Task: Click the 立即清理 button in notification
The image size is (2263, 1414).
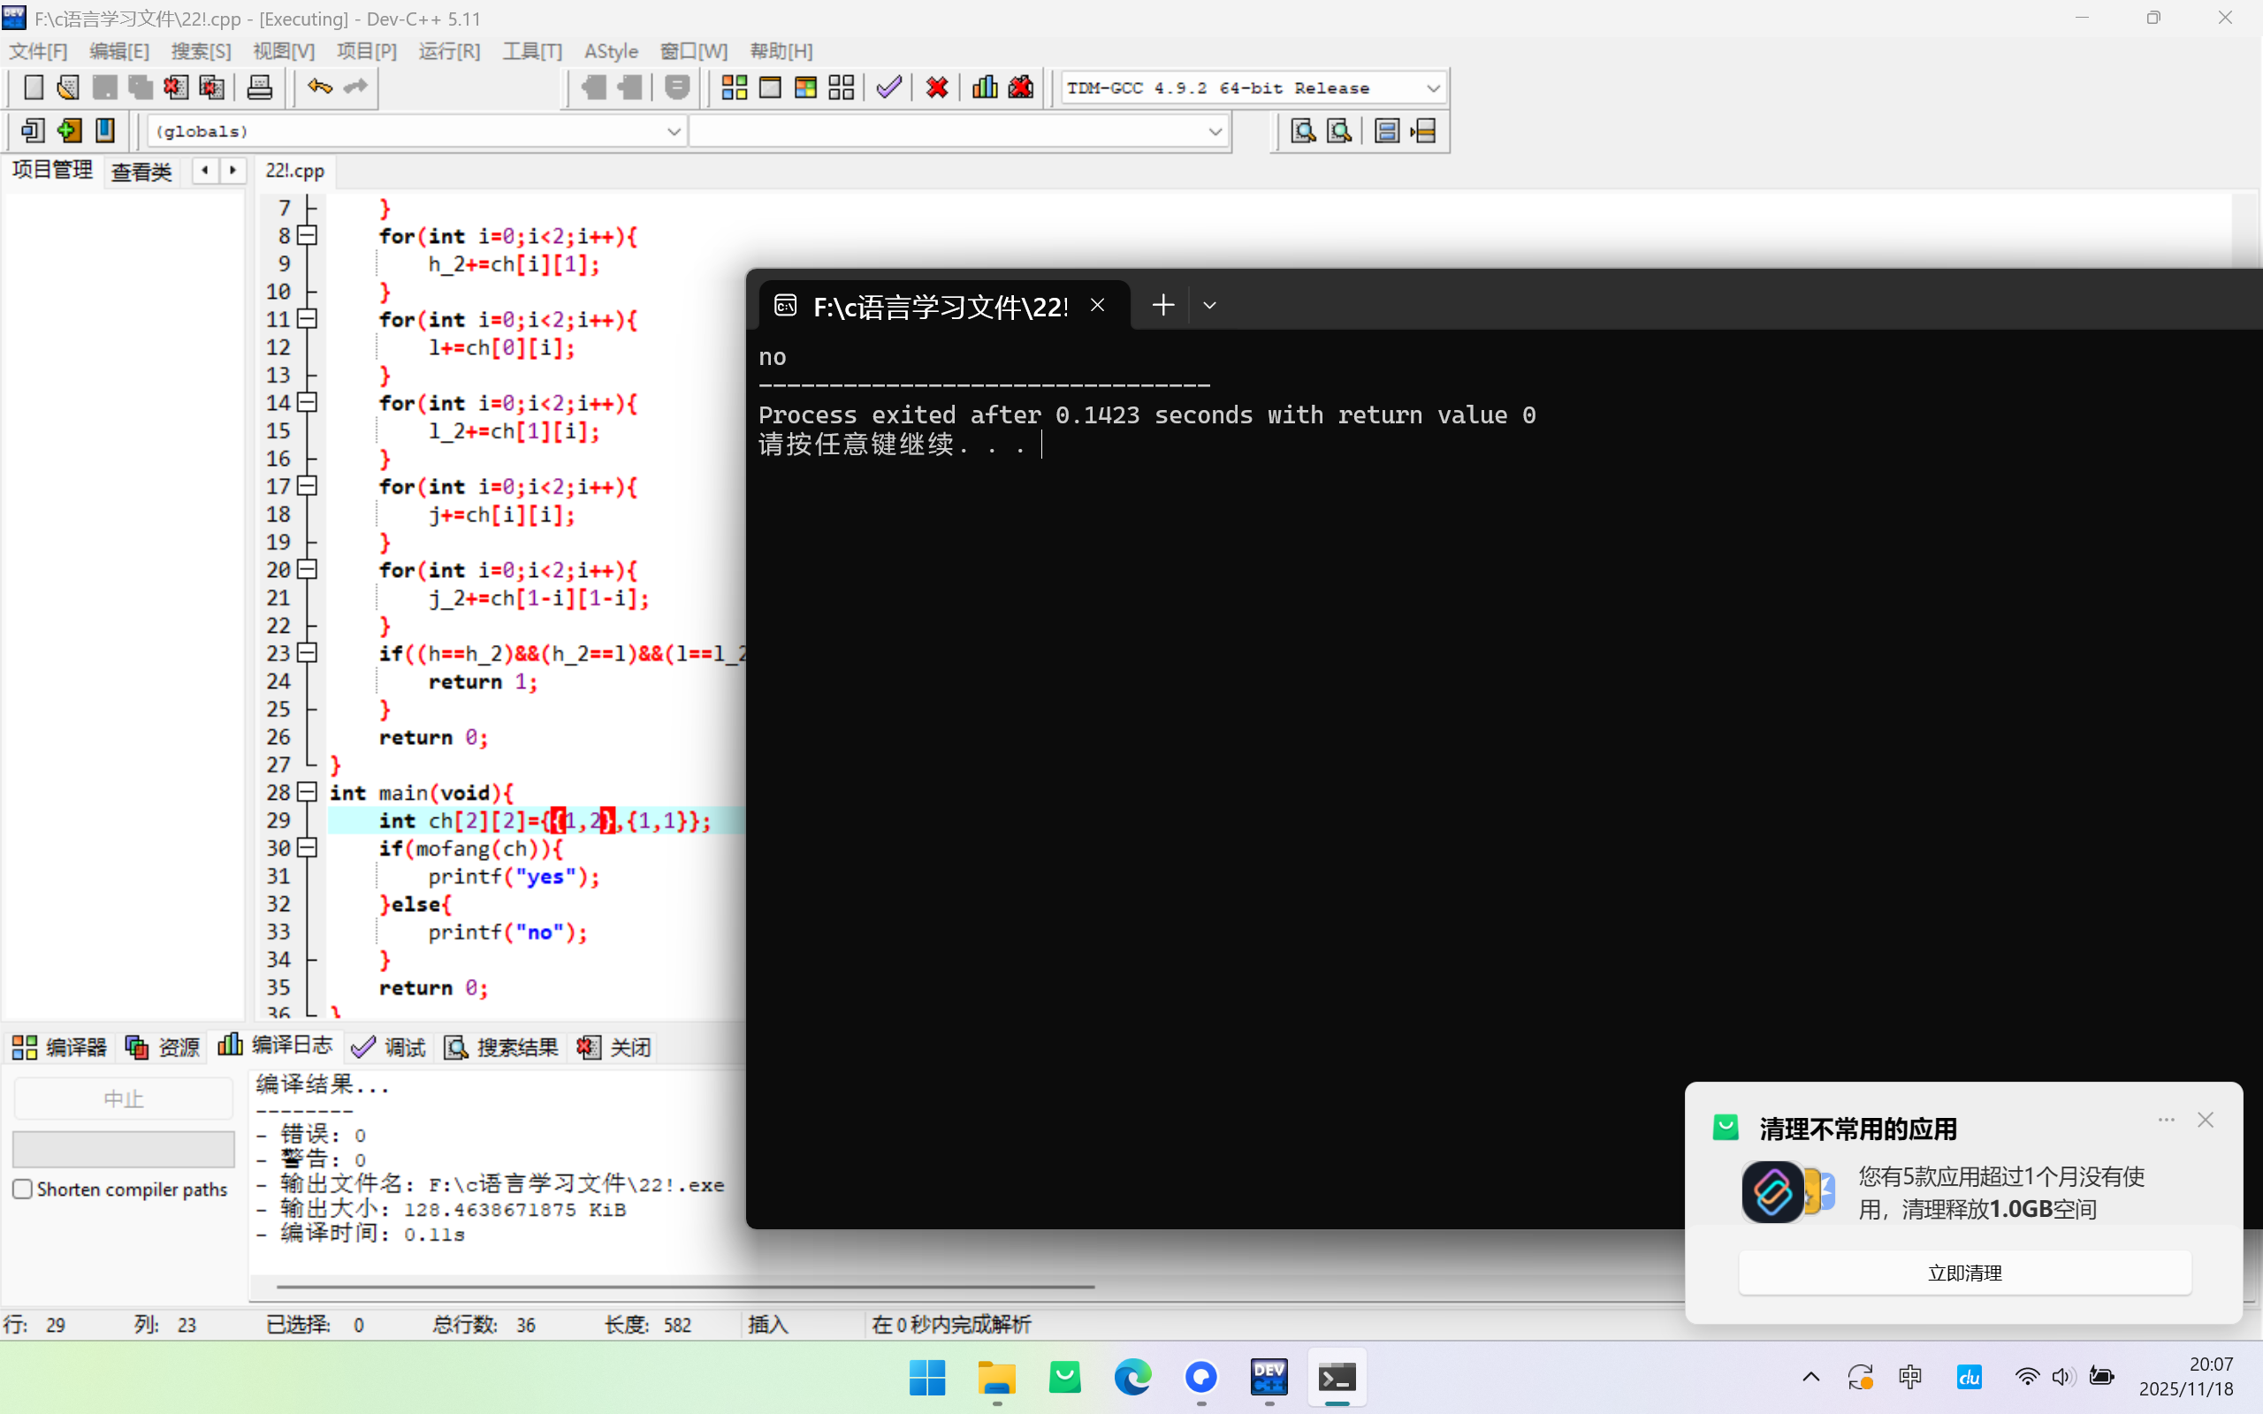Action: [1963, 1272]
